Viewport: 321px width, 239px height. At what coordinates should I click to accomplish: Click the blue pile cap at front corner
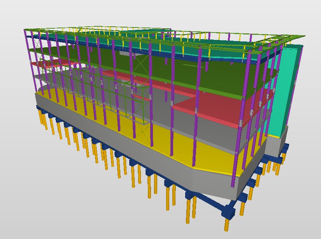coord(228,212)
